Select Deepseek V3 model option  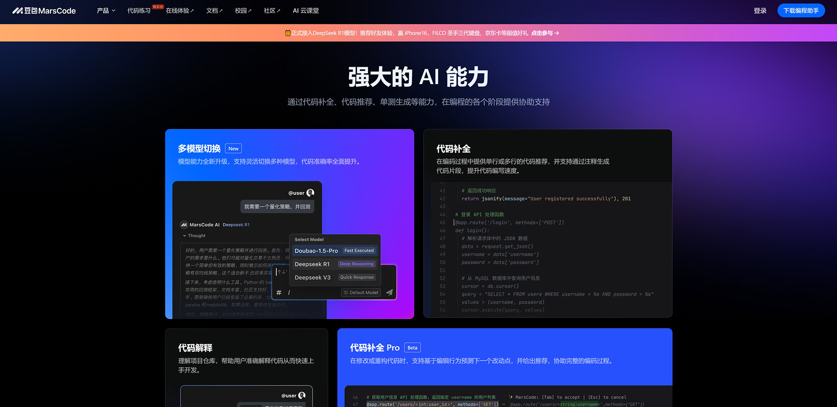pyautogui.click(x=335, y=278)
